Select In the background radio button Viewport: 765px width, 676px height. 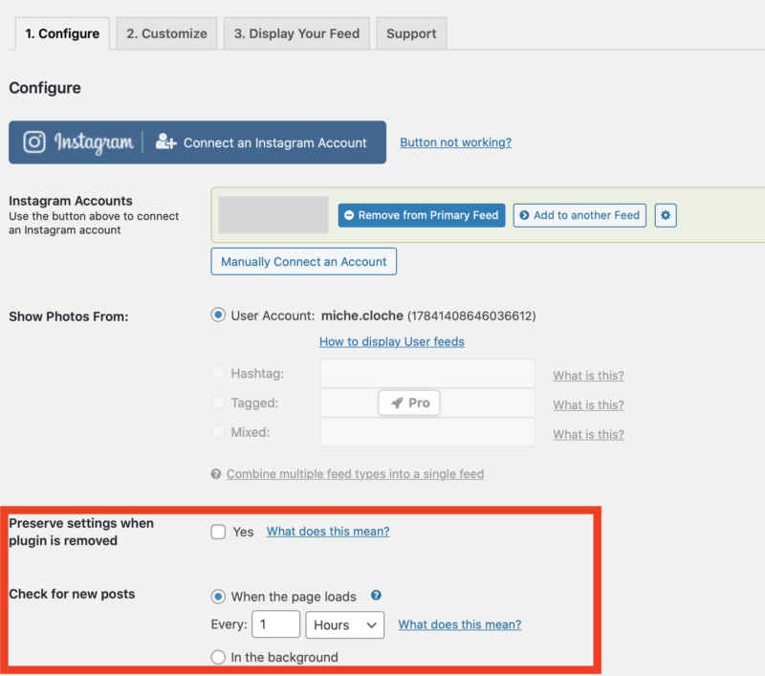click(x=218, y=657)
